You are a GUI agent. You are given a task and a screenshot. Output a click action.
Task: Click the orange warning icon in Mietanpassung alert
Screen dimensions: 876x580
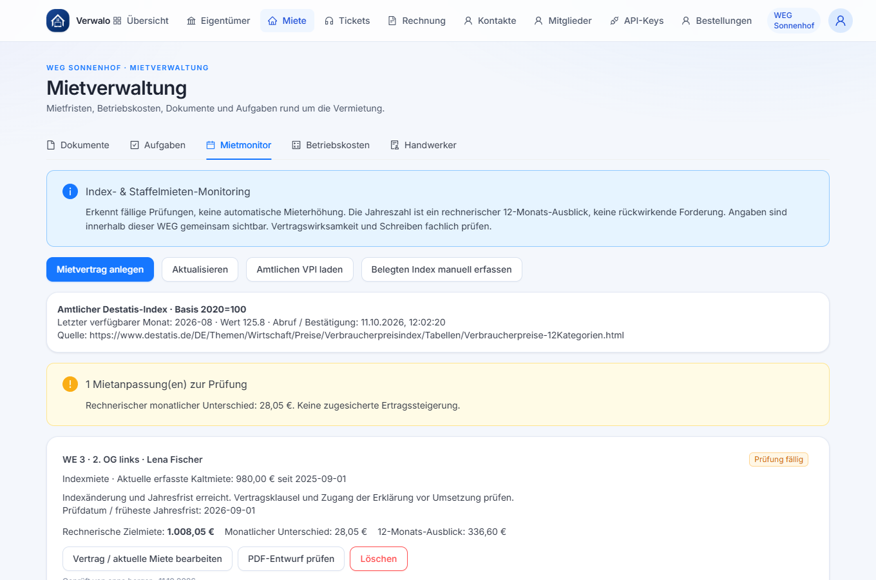click(70, 384)
